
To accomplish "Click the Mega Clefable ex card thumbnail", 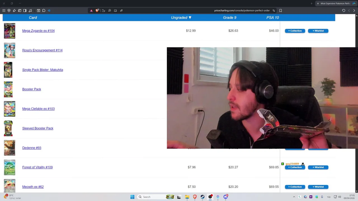I will pos(10,109).
